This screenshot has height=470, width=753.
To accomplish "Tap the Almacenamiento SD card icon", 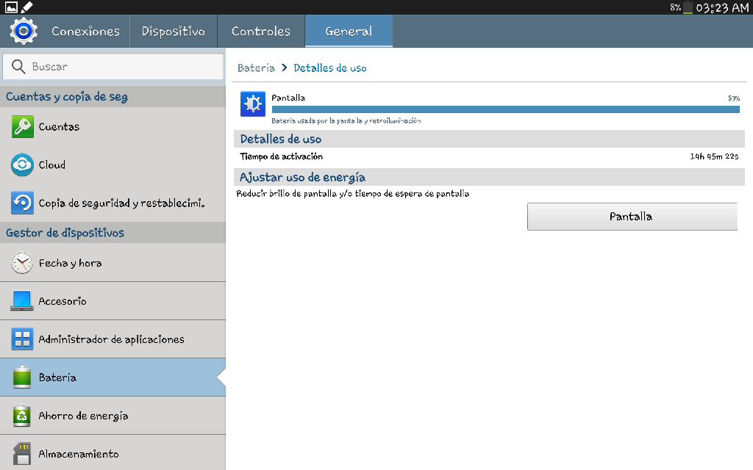I will pos(23,454).
